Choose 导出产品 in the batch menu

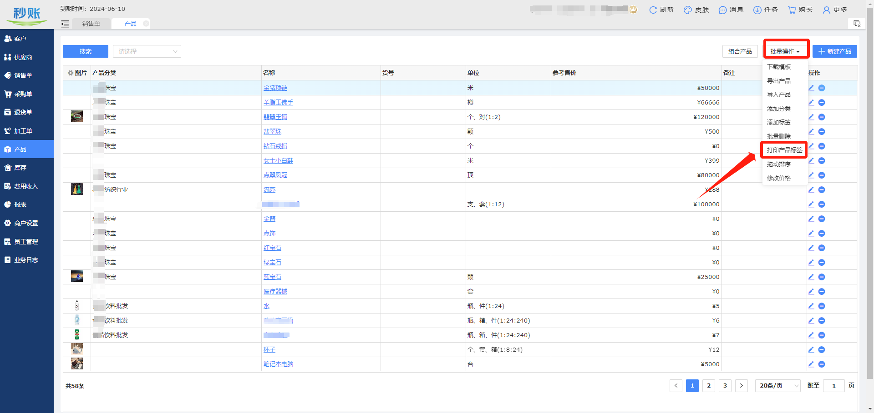pyautogui.click(x=778, y=81)
